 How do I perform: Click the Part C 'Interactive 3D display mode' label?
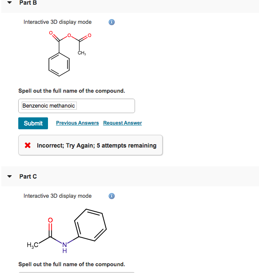click(58, 196)
